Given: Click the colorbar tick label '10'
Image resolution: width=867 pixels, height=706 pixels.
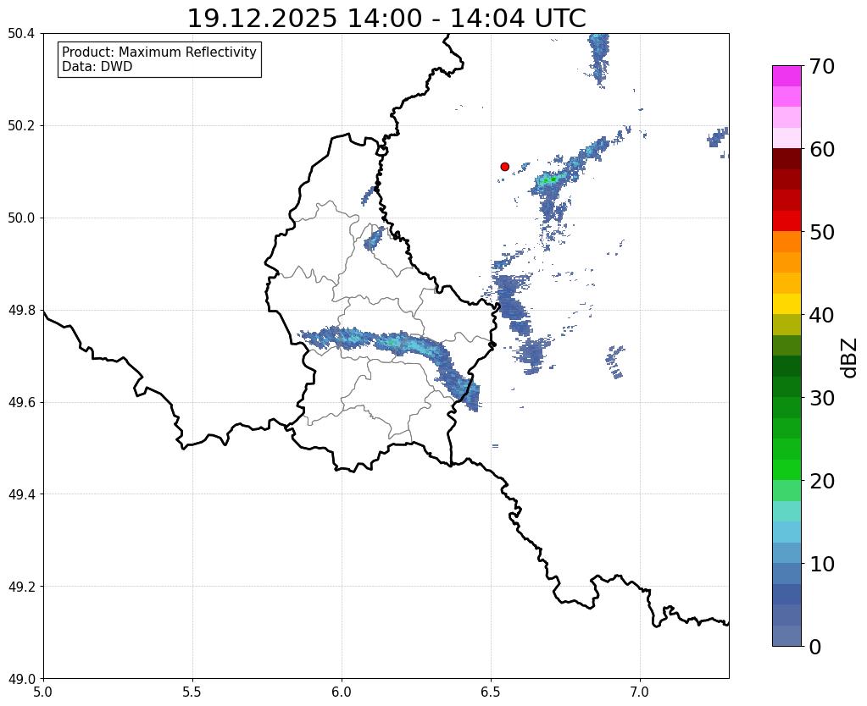Looking at the screenshot, I should click(822, 564).
